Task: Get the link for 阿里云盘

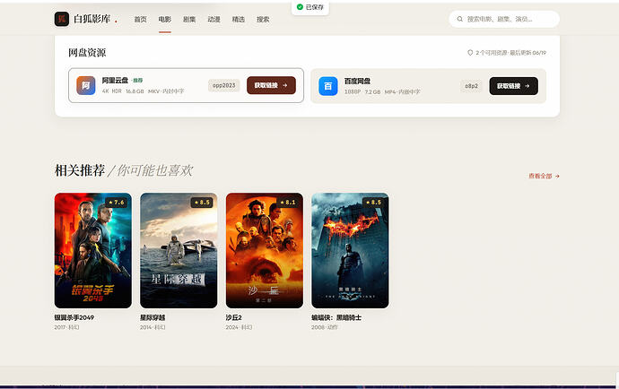Action: tap(271, 85)
